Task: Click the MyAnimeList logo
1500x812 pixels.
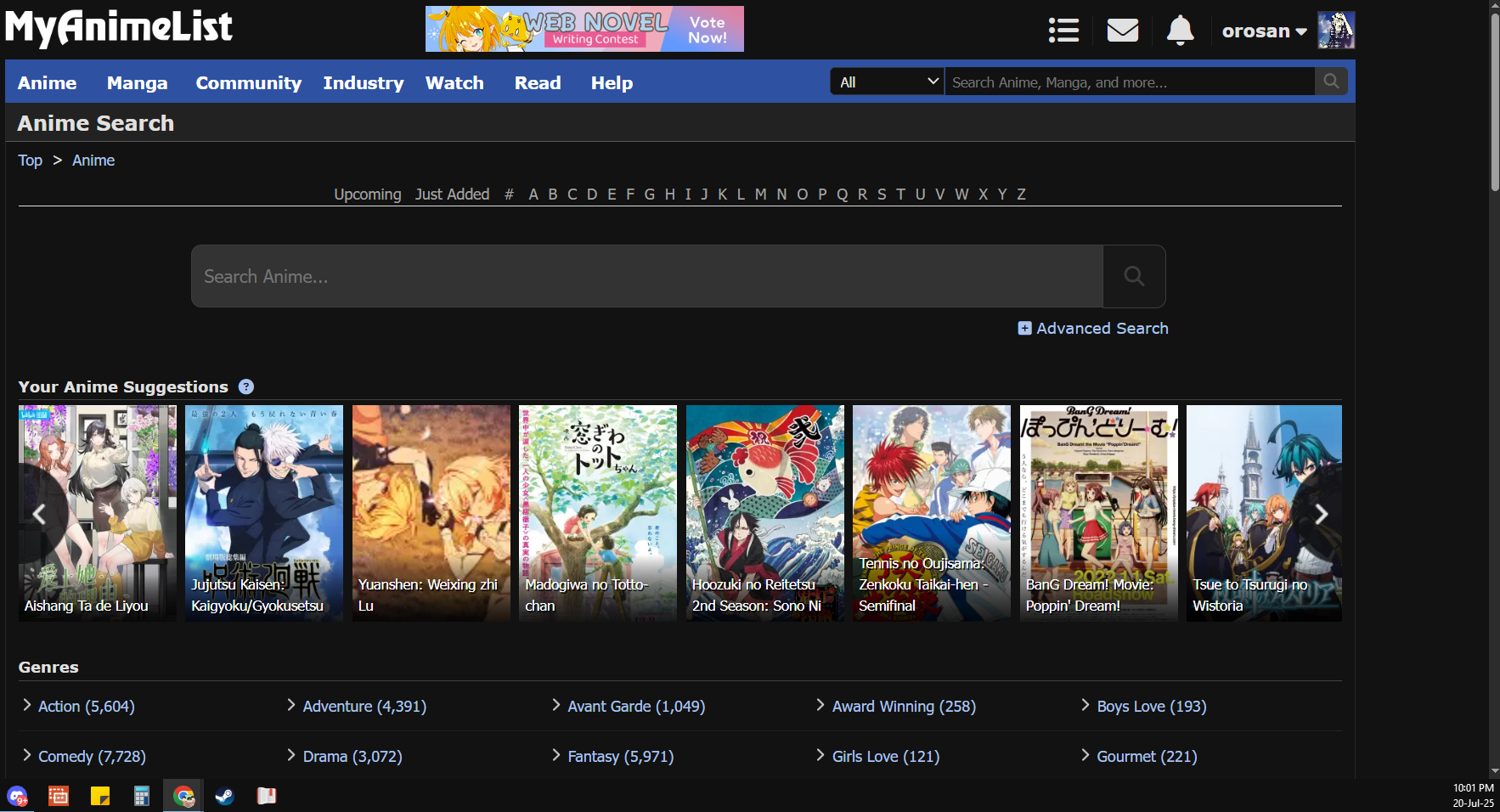Action: [x=119, y=27]
